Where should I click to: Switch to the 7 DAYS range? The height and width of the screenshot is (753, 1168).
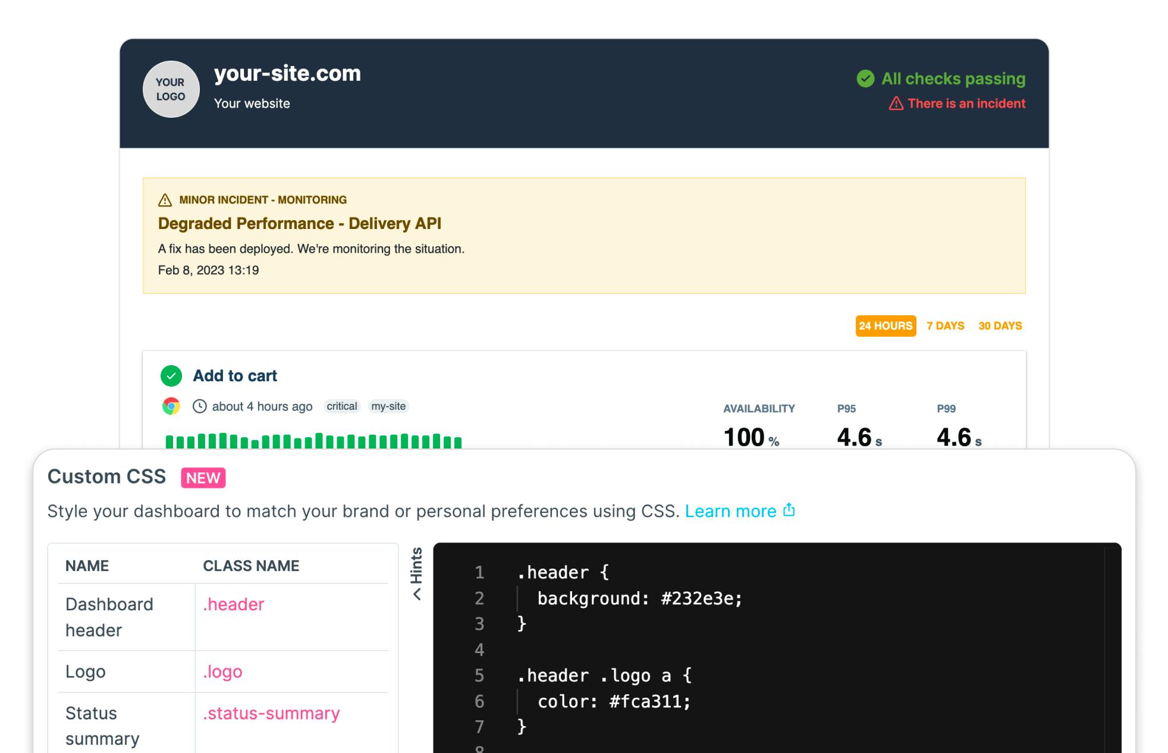(945, 326)
